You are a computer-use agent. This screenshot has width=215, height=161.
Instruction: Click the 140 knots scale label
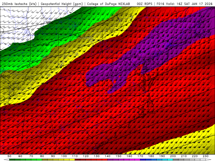[107, 156]
